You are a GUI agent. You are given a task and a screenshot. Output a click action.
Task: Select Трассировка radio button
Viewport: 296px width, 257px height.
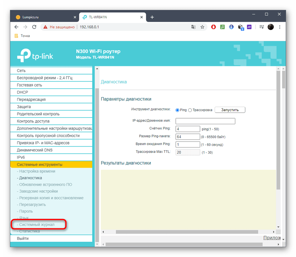[190, 110]
